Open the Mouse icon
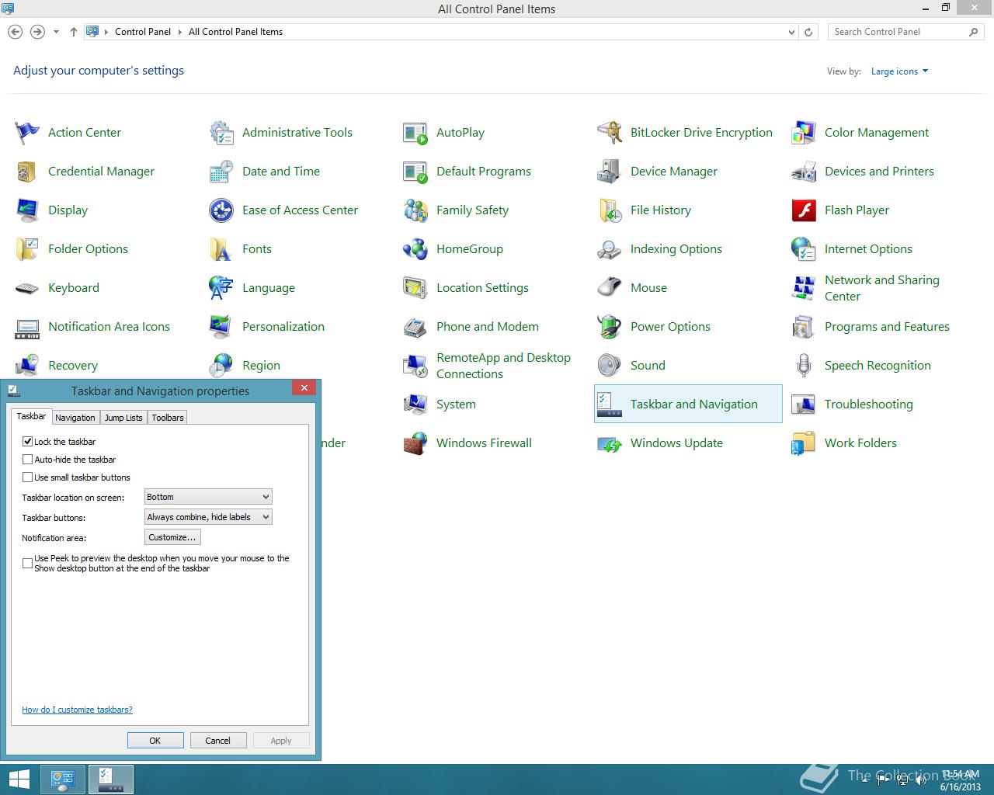Screen dimensions: 994x795 click(x=610, y=288)
